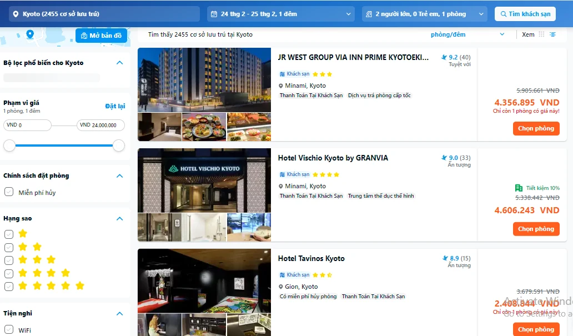Click Trung tâm thể dục thể hình tag
The image size is (573, 336).
[381, 196]
